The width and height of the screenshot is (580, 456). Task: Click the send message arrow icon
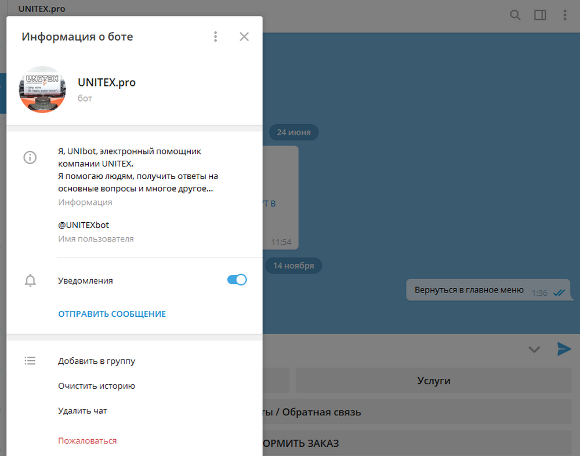point(564,349)
